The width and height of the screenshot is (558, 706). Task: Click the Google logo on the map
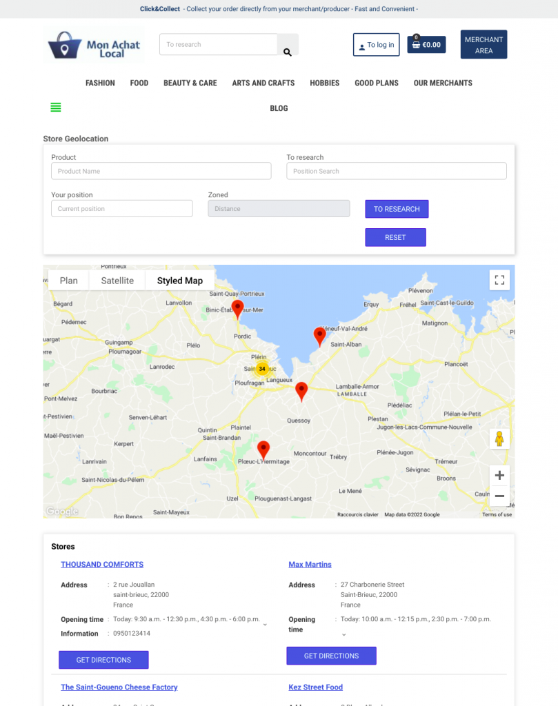click(x=62, y=511)
